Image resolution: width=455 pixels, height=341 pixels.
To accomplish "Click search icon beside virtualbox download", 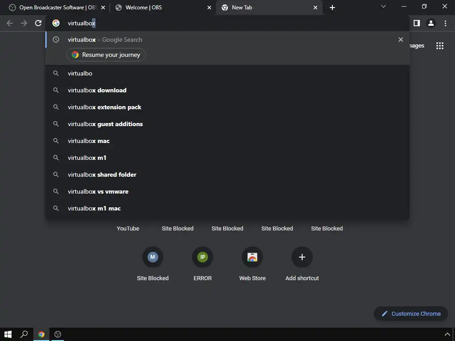I will point(56,90).
